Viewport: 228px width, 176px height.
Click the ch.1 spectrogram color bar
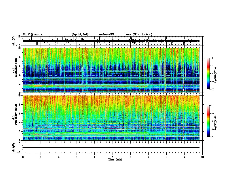[208, 74]
